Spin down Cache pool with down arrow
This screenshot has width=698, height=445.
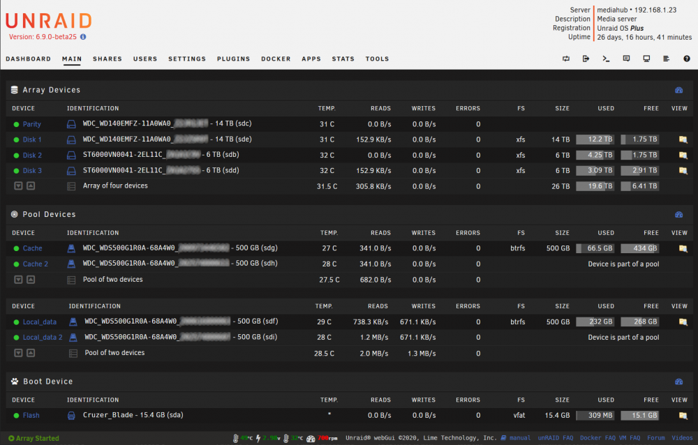(x=18, y=280)
